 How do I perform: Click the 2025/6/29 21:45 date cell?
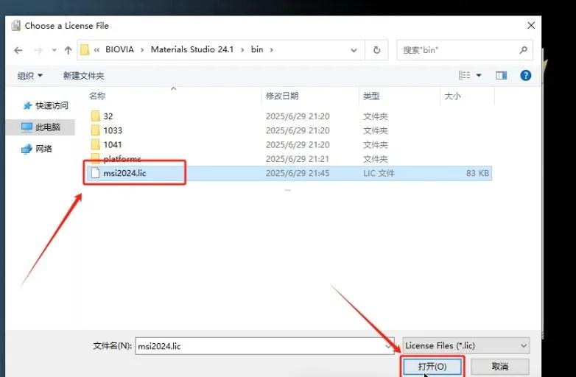tap(298, 173)
